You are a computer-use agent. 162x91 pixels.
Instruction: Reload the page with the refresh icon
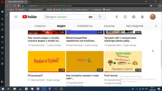15,6
